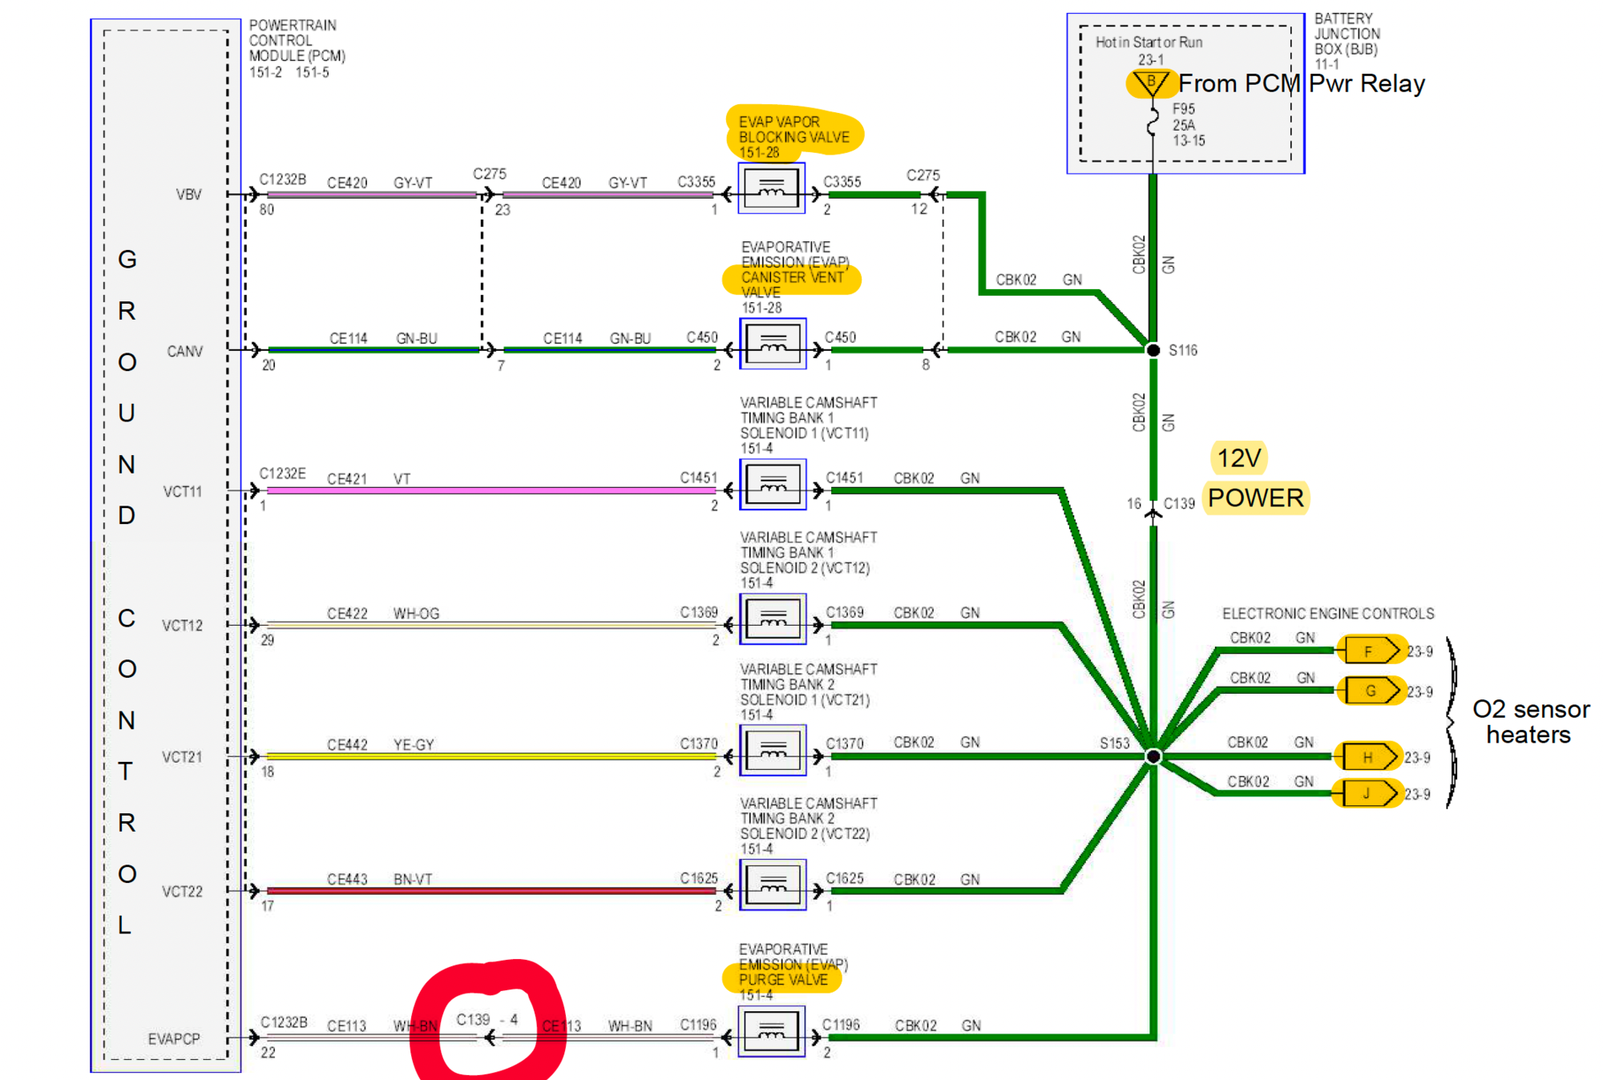Click the J arrow connector to 23-9
1603x1080 pixels.
[x=1368, y=794]
